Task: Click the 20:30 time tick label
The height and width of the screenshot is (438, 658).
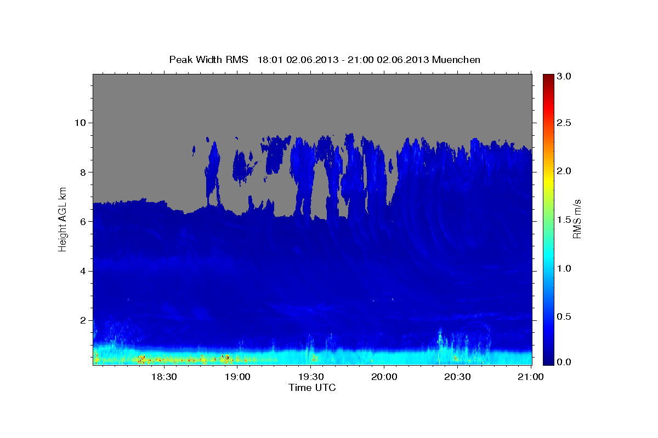Action: (457, 377)
